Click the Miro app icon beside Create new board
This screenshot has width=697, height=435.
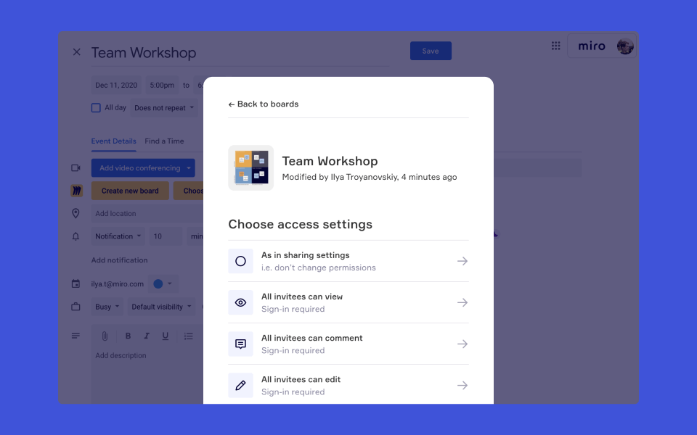tap(76, 191)
